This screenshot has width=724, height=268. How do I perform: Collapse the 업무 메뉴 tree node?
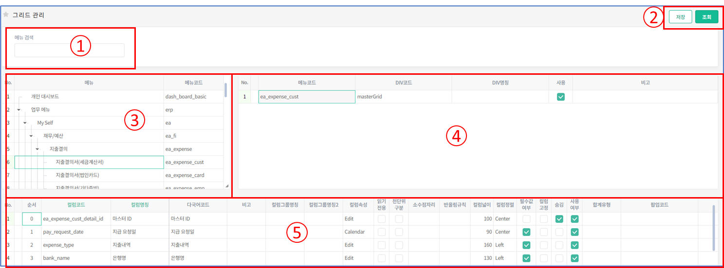coord(19,110)
